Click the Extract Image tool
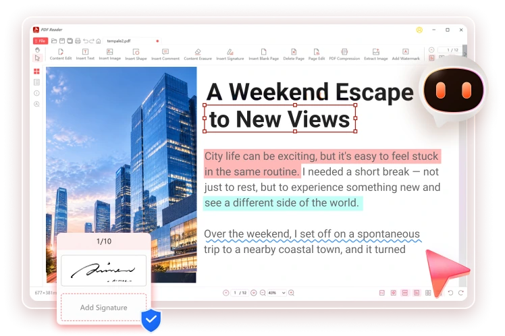505x336 pixels. click(x=375, y=55)
